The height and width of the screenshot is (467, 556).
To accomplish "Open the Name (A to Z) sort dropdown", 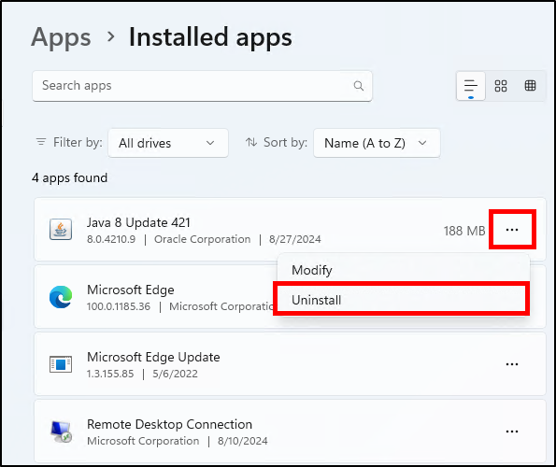I will click(377, 143).
